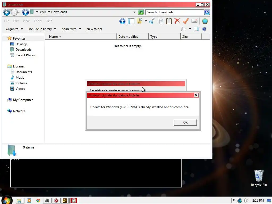Expand the Downloads breadcrumb dropdown arrow
Viewport: 272px width, 204px height.
point(49,12)
